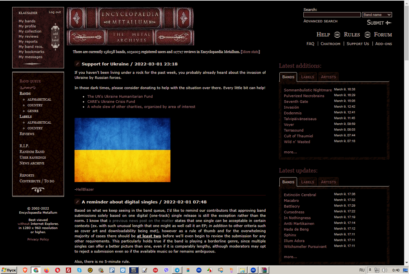Open Random Band
The width and height of the screenshot is (409, 274).
click(32, 151)
